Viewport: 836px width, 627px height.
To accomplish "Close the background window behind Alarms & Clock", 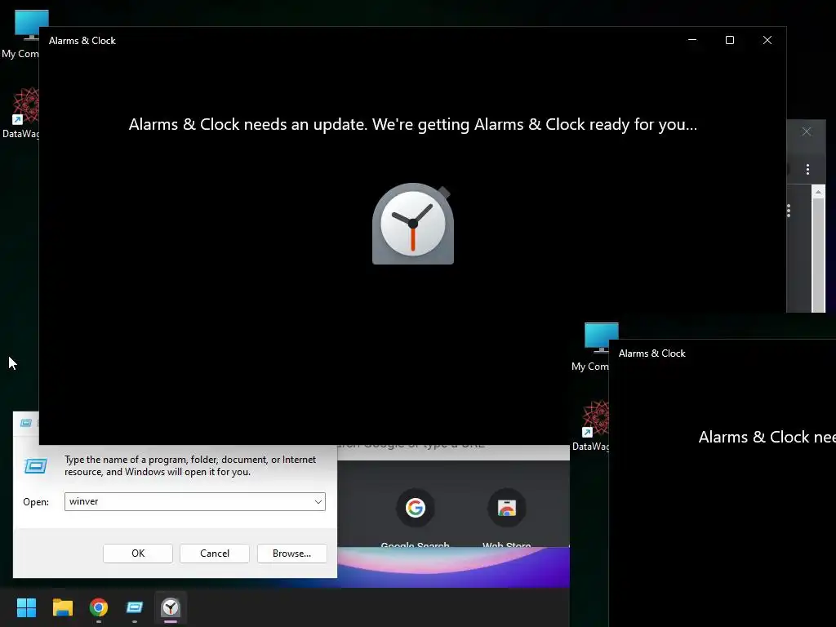I will [x=807, y=131].
